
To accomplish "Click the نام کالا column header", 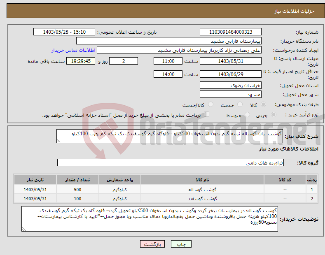I will click(x=202, y=180).
